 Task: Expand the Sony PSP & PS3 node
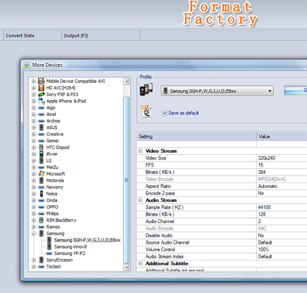[34, 95]
